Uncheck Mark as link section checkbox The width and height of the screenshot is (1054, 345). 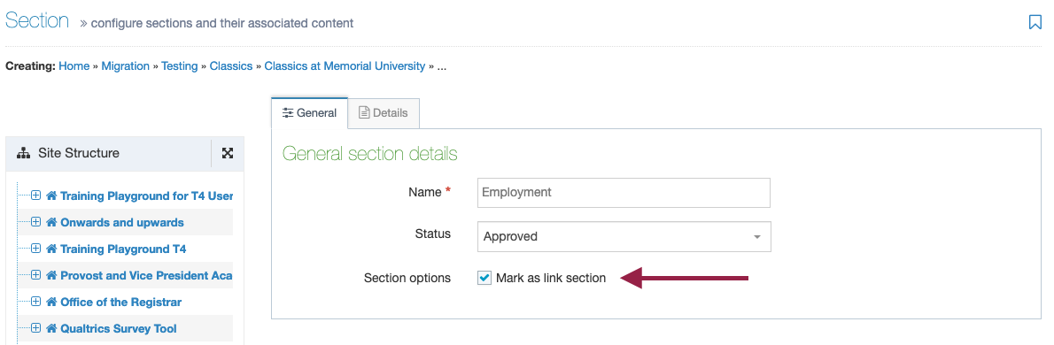484,278
